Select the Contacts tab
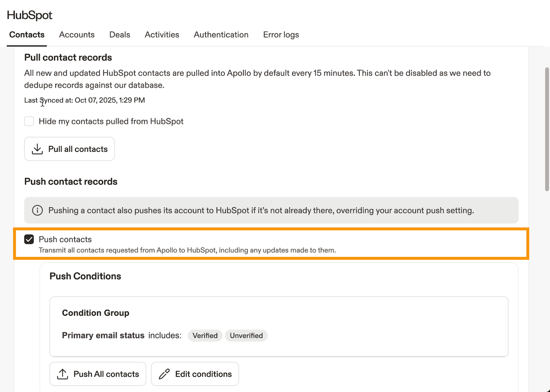 coord(27,35)
